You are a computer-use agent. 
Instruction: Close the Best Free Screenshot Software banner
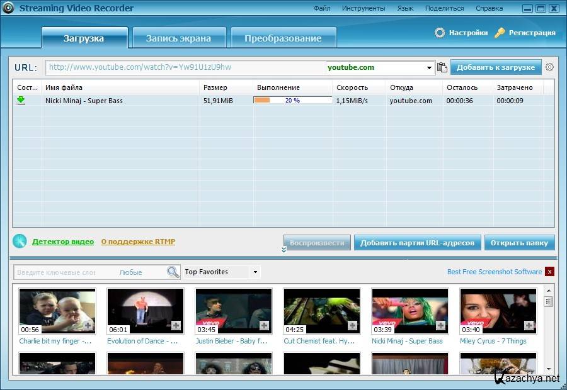click(549, 272)
